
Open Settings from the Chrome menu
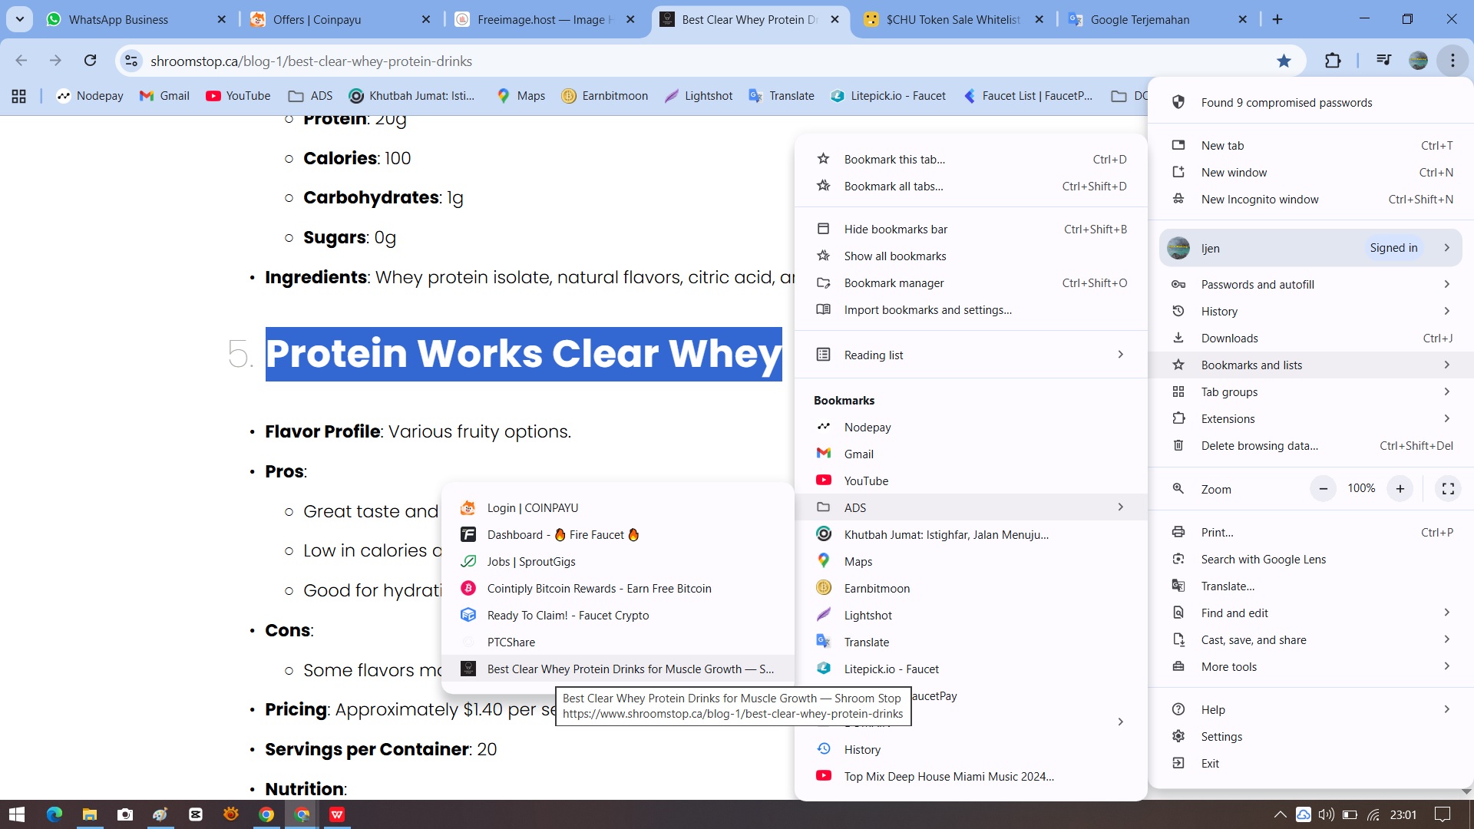click(x=1311, y=736)
